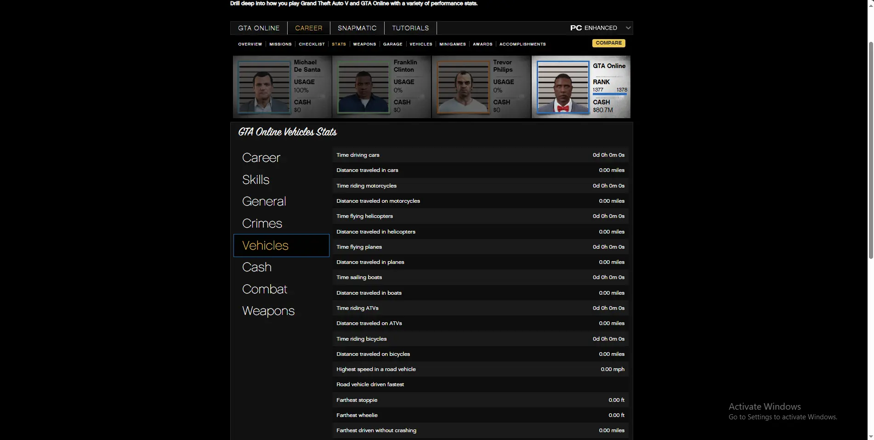Choose Trevor Philips' mugshot portrait
Viewport: 874px width, 440px height.
[x=463, y=87]
